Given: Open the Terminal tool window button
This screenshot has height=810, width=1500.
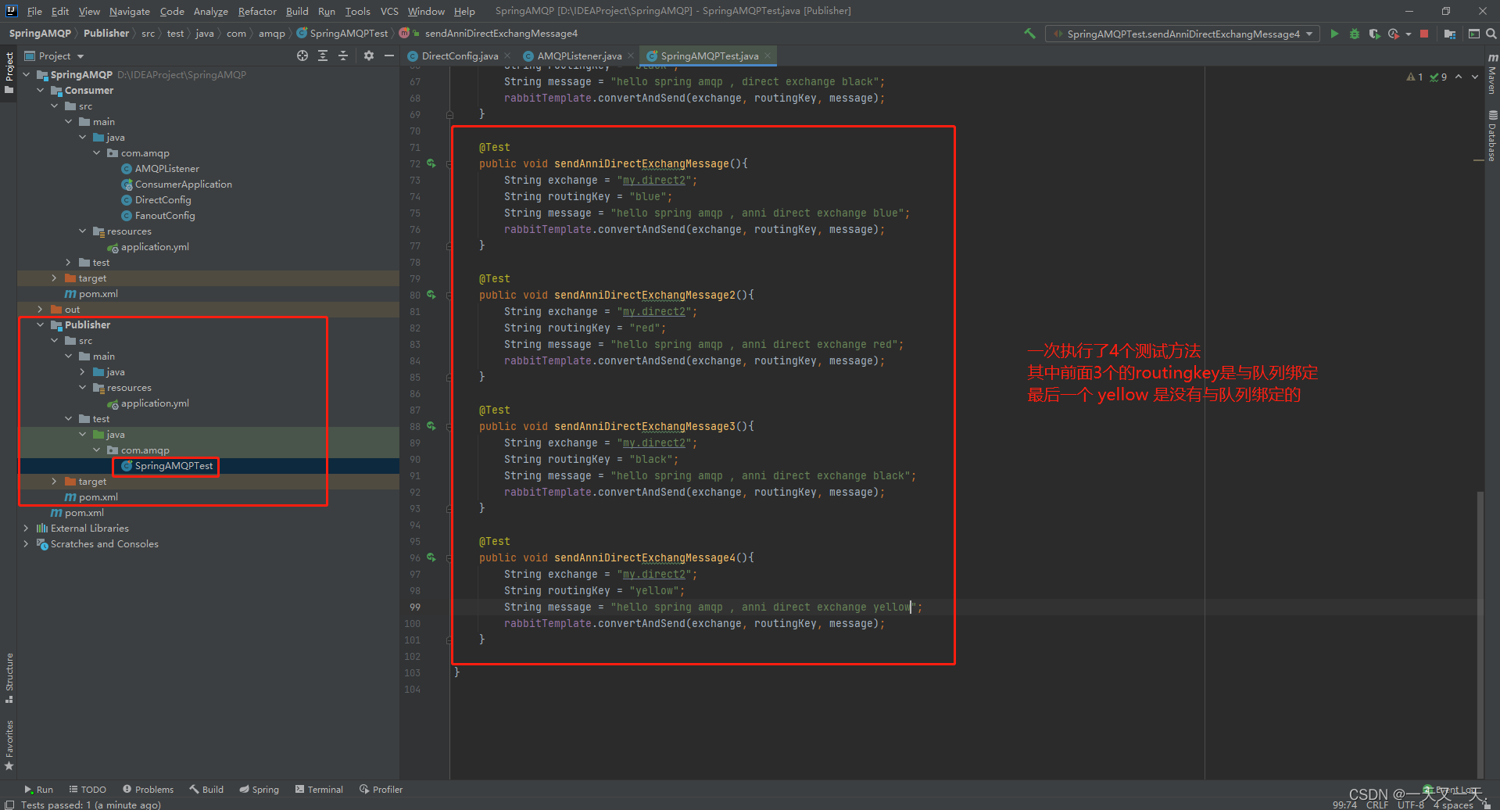Looking at the screenshot, I should tap(319, 790).
